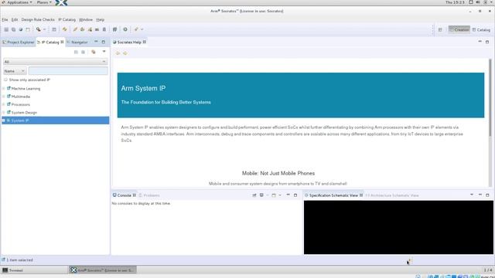This screenshot has width=495, height=278.
Task: Open the IP Catalog panel view menu arrow
Action: 104,52
